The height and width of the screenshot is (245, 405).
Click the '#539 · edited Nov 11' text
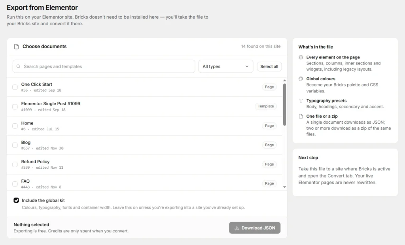[42, 168]
